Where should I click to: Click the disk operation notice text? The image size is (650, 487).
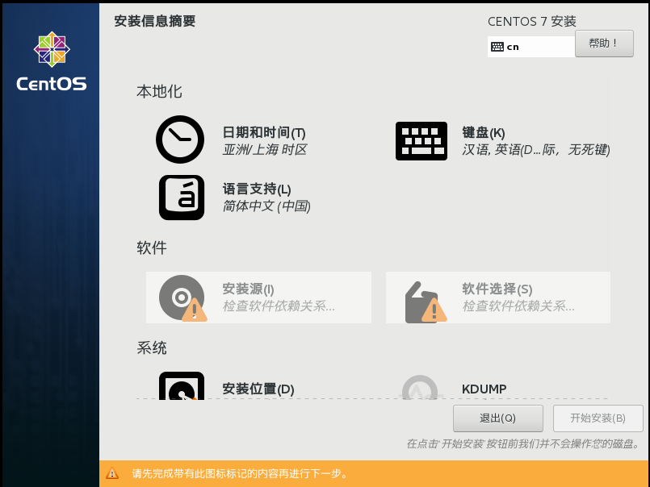point(522,444)
